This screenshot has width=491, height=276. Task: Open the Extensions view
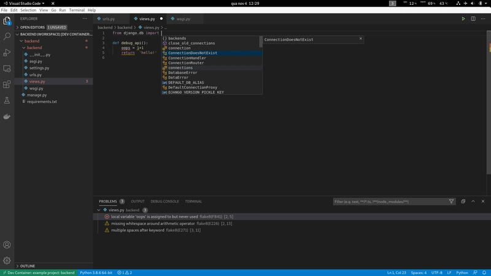(7, 84)
